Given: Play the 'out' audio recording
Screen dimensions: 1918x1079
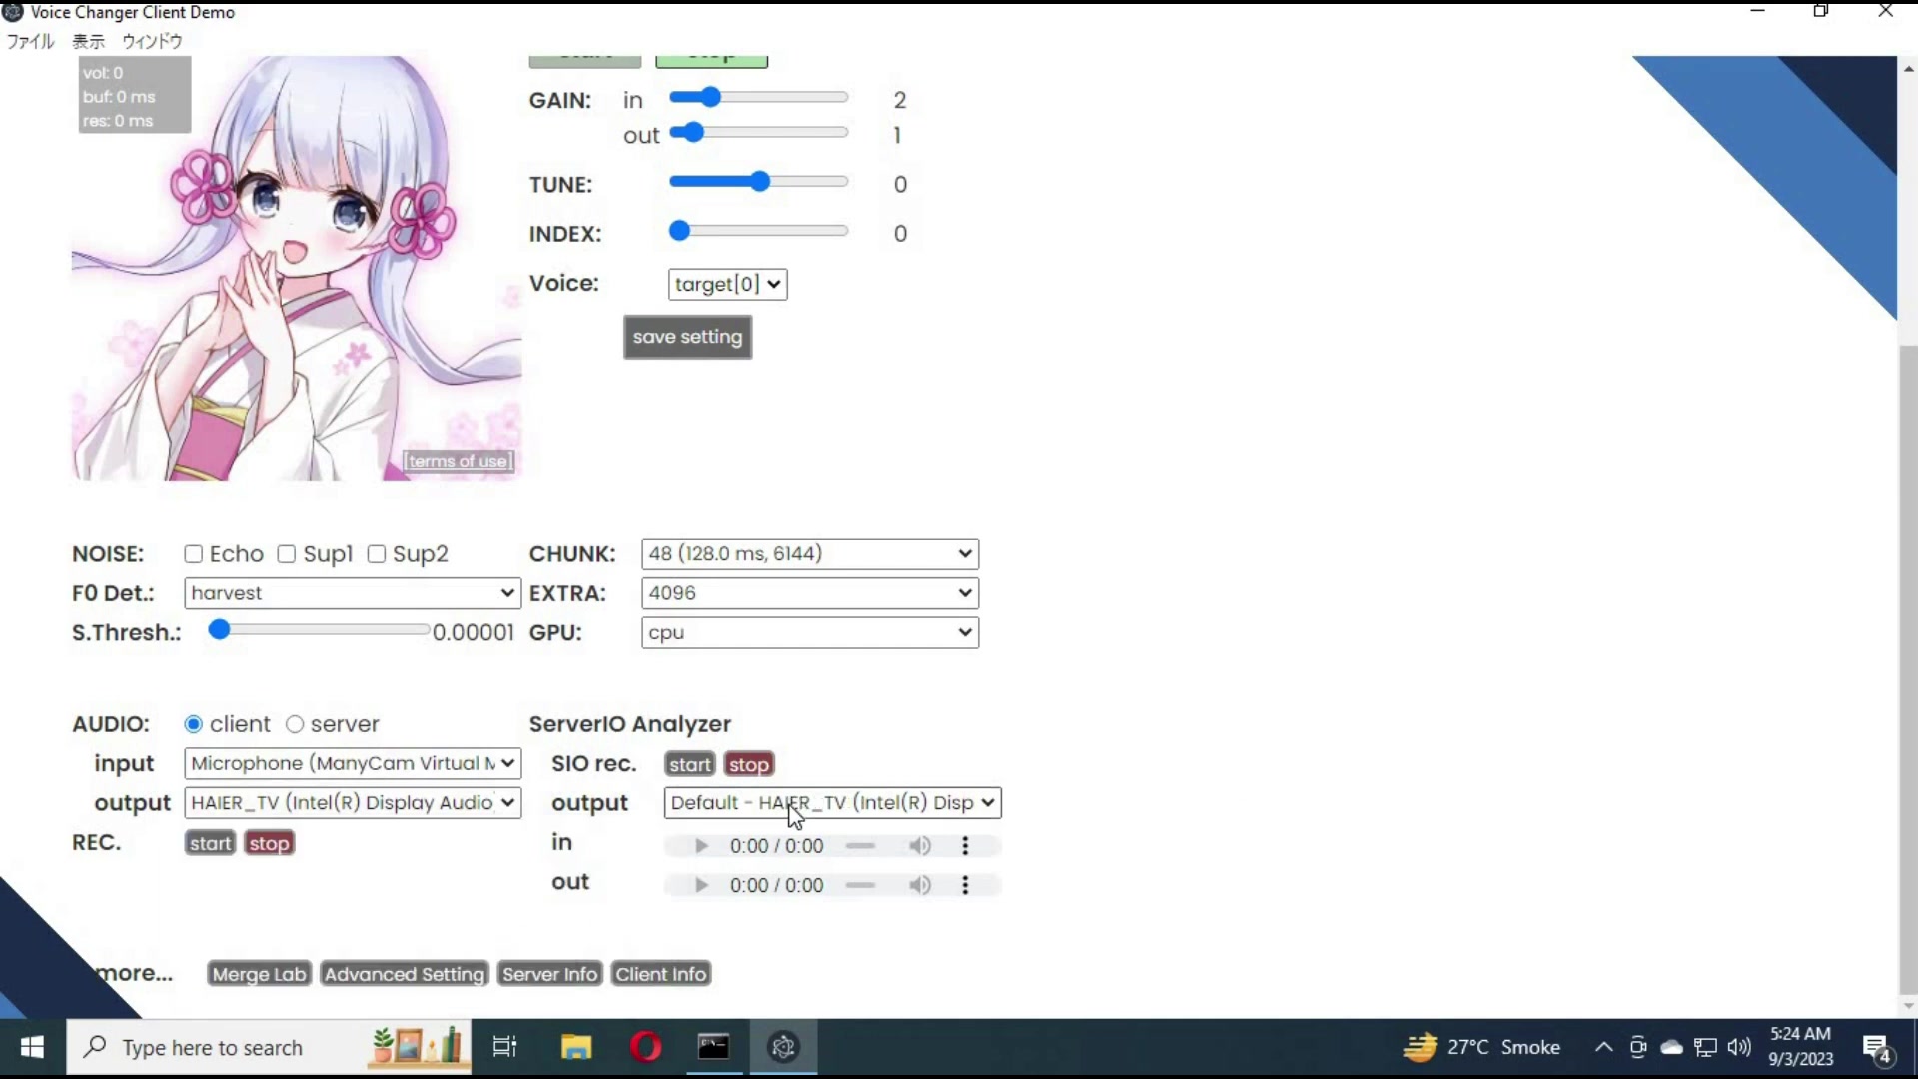Looking at the screenshot, I should point(701,885).
